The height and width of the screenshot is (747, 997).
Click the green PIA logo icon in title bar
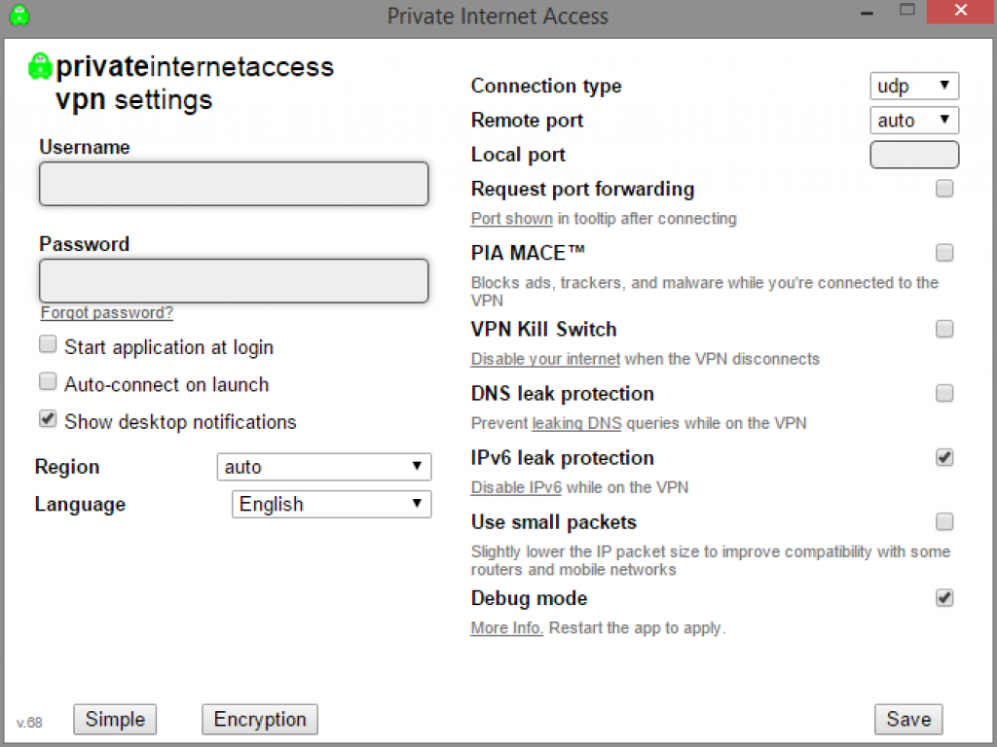pos(18,16)
